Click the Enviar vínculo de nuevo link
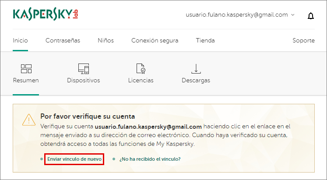Screen dimensions: 327x180 (74, 159)
